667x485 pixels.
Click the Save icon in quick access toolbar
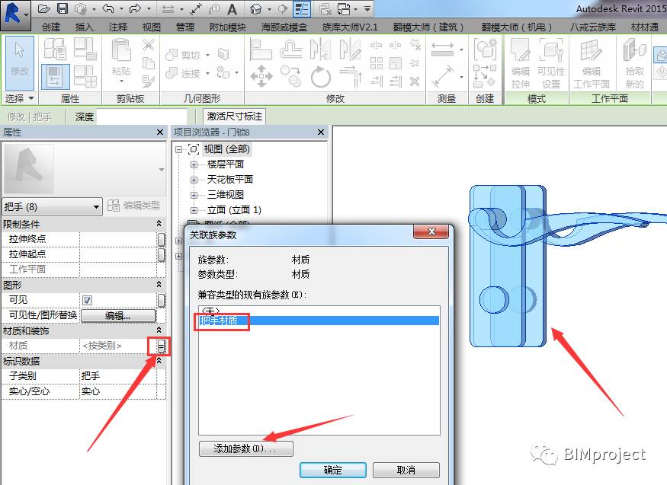point(63,8)
